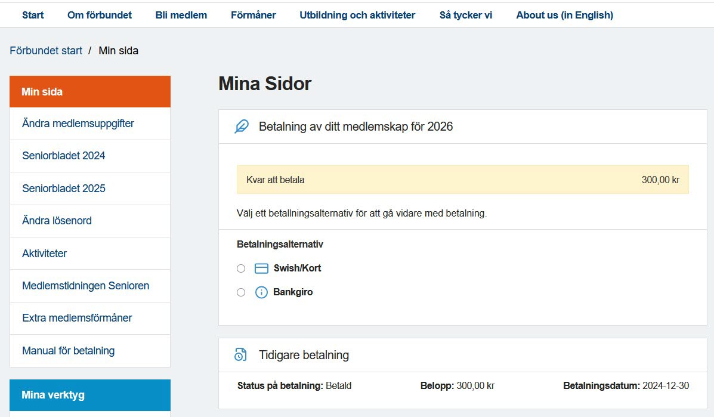714x417 pixels.
Task: Click the orange Min sida sidebar header
Action: pos(90,92)
